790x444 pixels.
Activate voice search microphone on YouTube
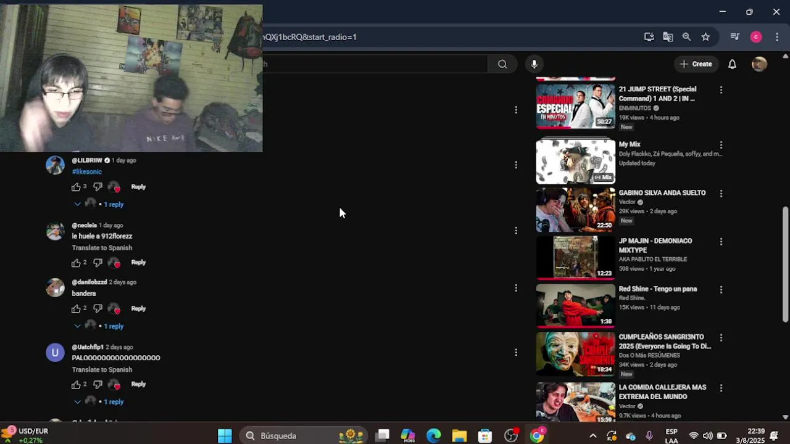tap(534, 64)
